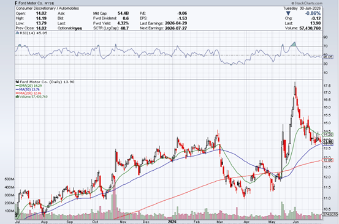Click the red MA(200) legend entry
The height and width of the screenshot is (224, 339).
(x=29, y=93)
